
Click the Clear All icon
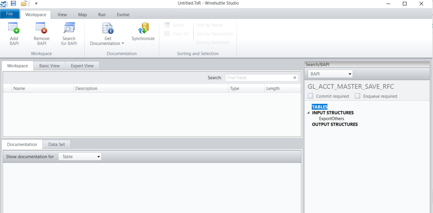pyautogui.click(x=166, y=34)
